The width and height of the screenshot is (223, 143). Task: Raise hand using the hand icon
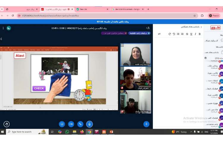[7, 124]
